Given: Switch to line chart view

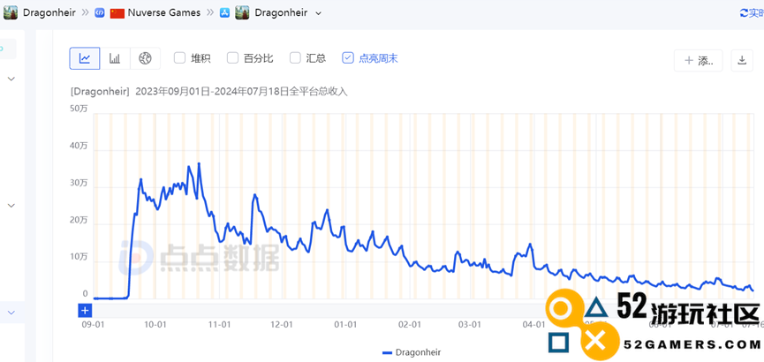Looking at the screenshot, I should click(85, 58).
